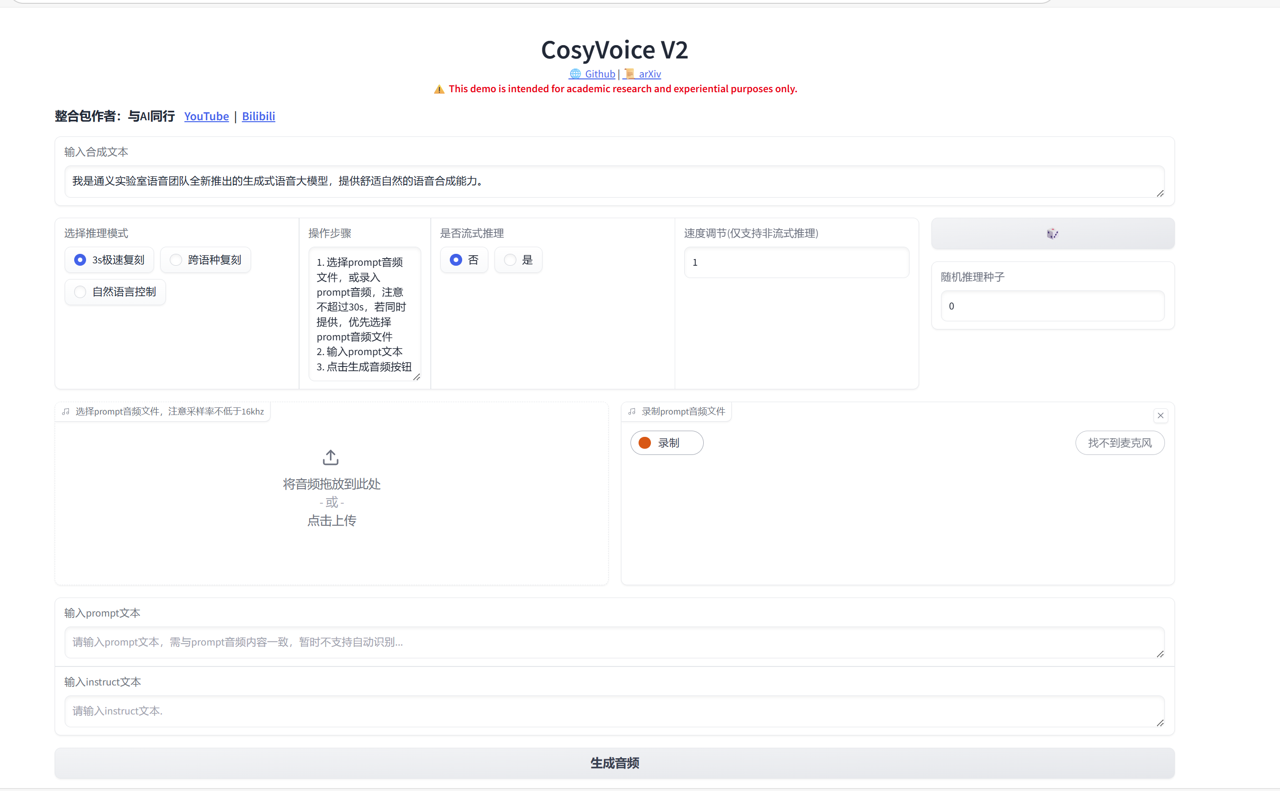Focus the 随机推理种子 seed field
This screenshot has width=1280, height=791.
1052,306
